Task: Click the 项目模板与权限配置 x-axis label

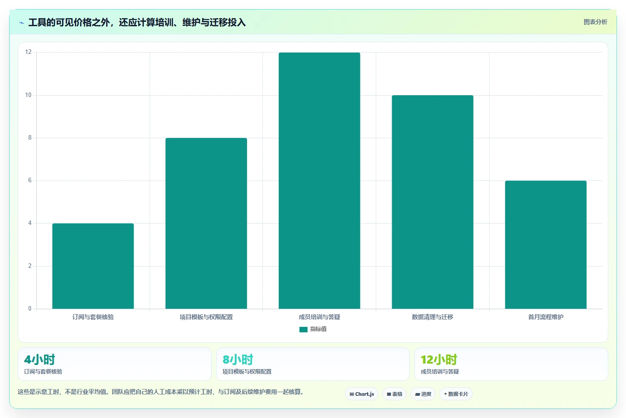Action: click(x=206, y=317)
